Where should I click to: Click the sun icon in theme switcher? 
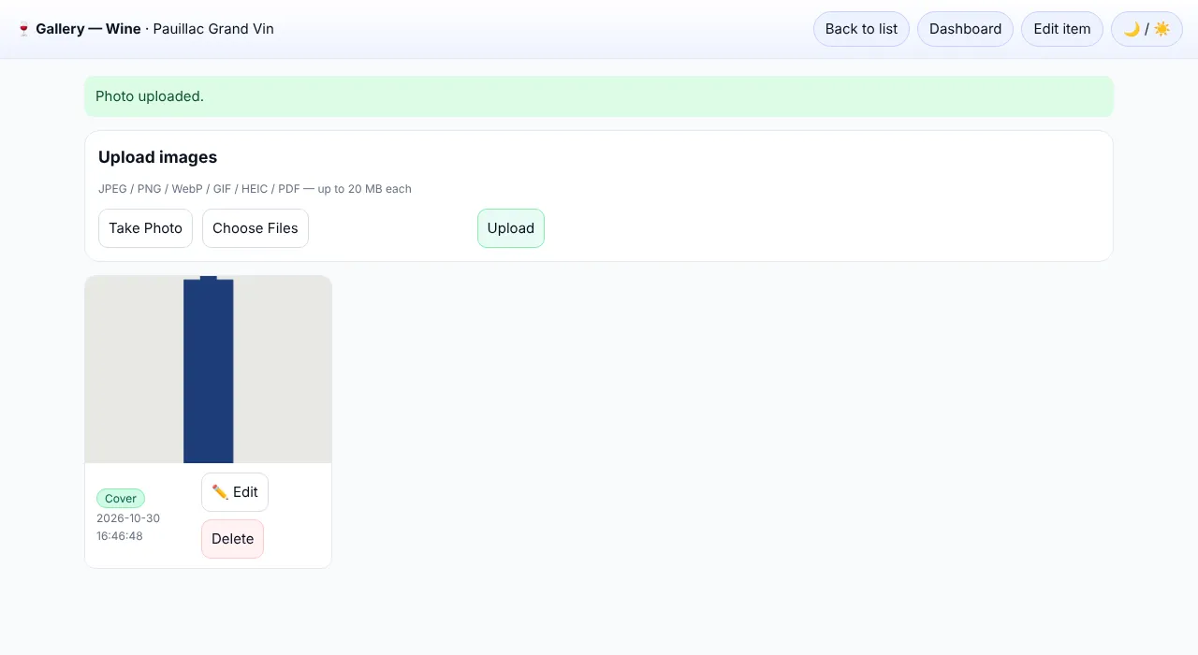point(1161,29)
